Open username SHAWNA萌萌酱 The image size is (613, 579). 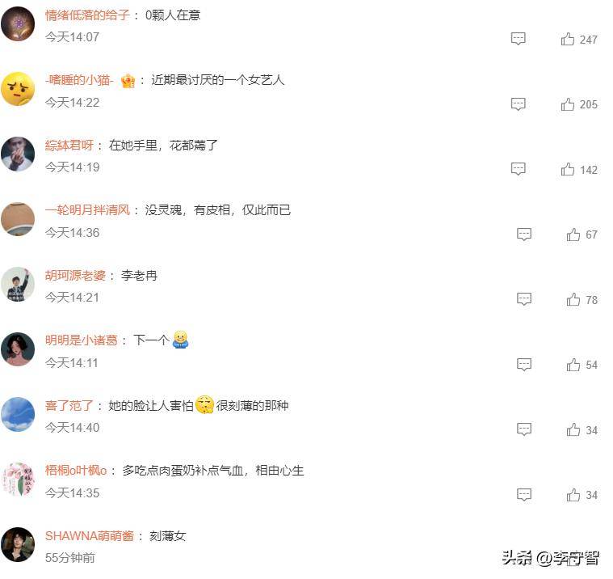click(90, 535)
